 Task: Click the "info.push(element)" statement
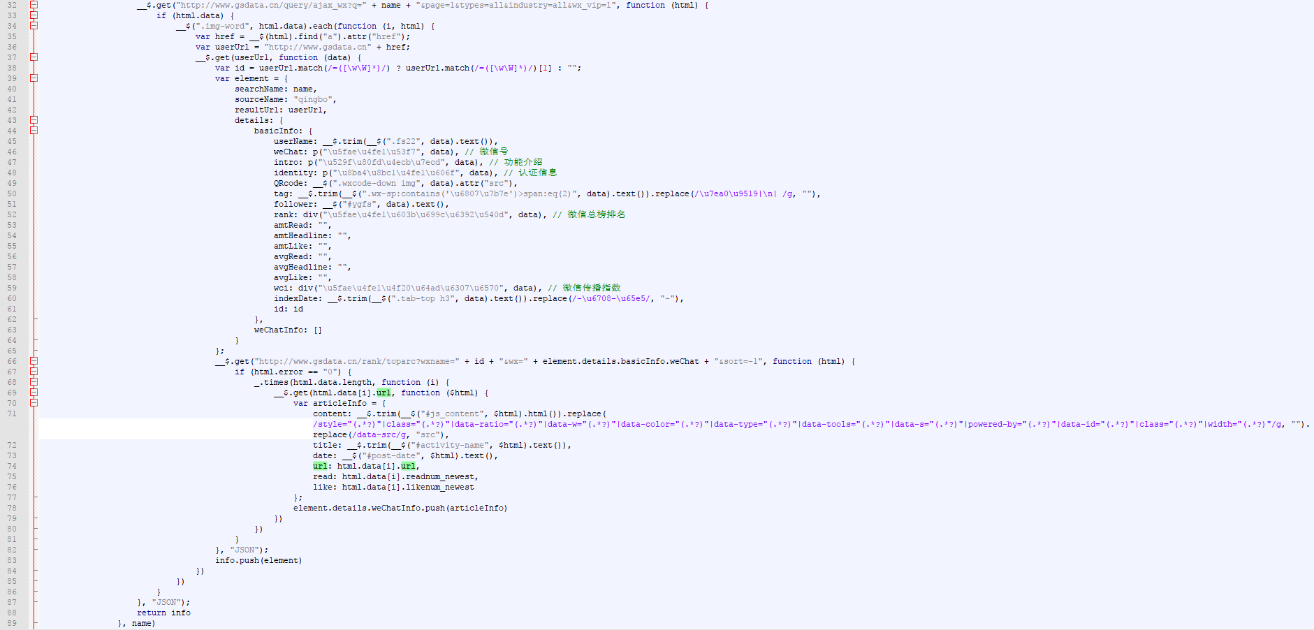click(x=258, y=560)
